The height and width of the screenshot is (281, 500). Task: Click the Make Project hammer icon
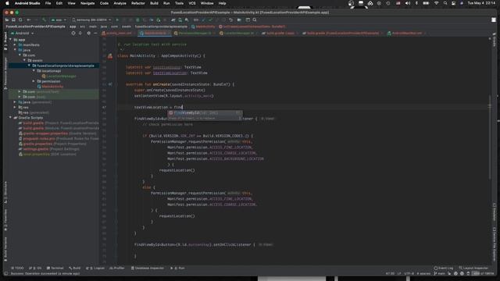click(44, 20)
